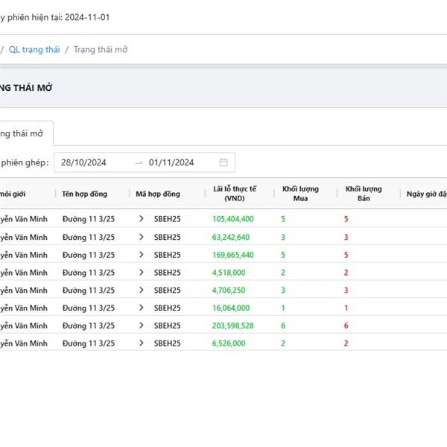Select profit value 6,526,000
Image resolution: width=447 pixels, height=447 pixels.
click(229, 343)
